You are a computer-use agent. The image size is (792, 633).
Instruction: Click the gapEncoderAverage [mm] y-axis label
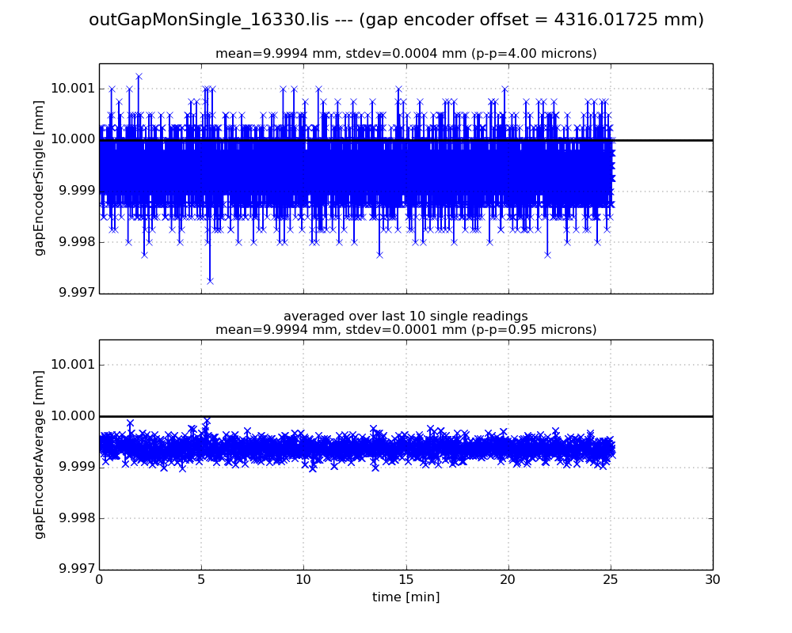pos(39,454)
